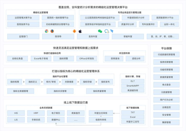This screenshot has height=131, width=186.
Task: Select the 用户行为分析 box
Action: click(166, 100)
